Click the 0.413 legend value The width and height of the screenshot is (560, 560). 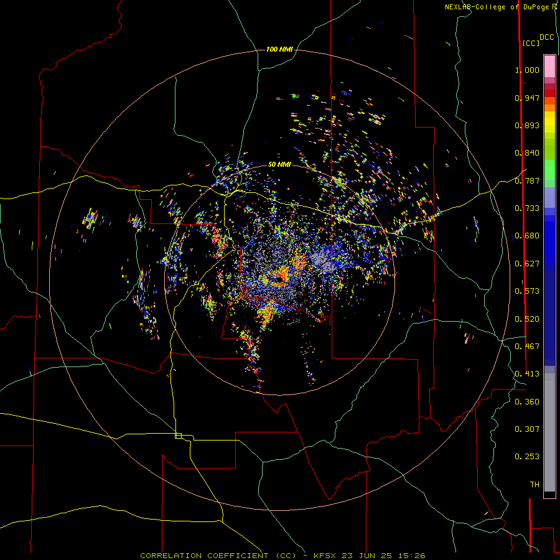click(x=527, y=374)
